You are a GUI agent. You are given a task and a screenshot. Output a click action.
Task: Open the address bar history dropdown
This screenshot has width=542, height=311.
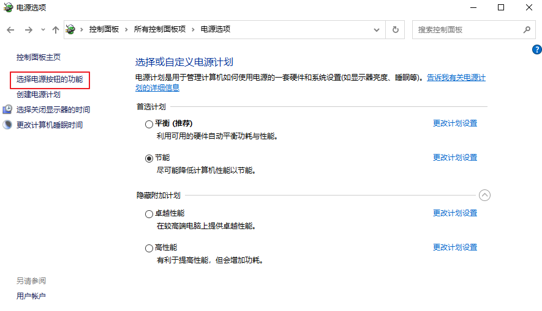click(x=377, y=29)
